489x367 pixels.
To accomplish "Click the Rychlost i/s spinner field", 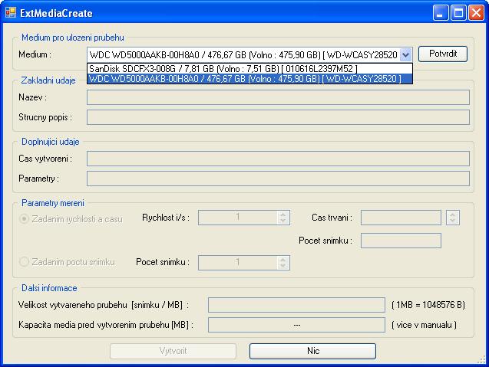I will pos(244,218).
